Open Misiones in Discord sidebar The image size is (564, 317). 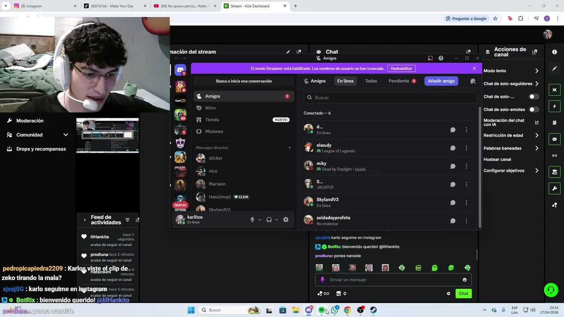point(244,132)
